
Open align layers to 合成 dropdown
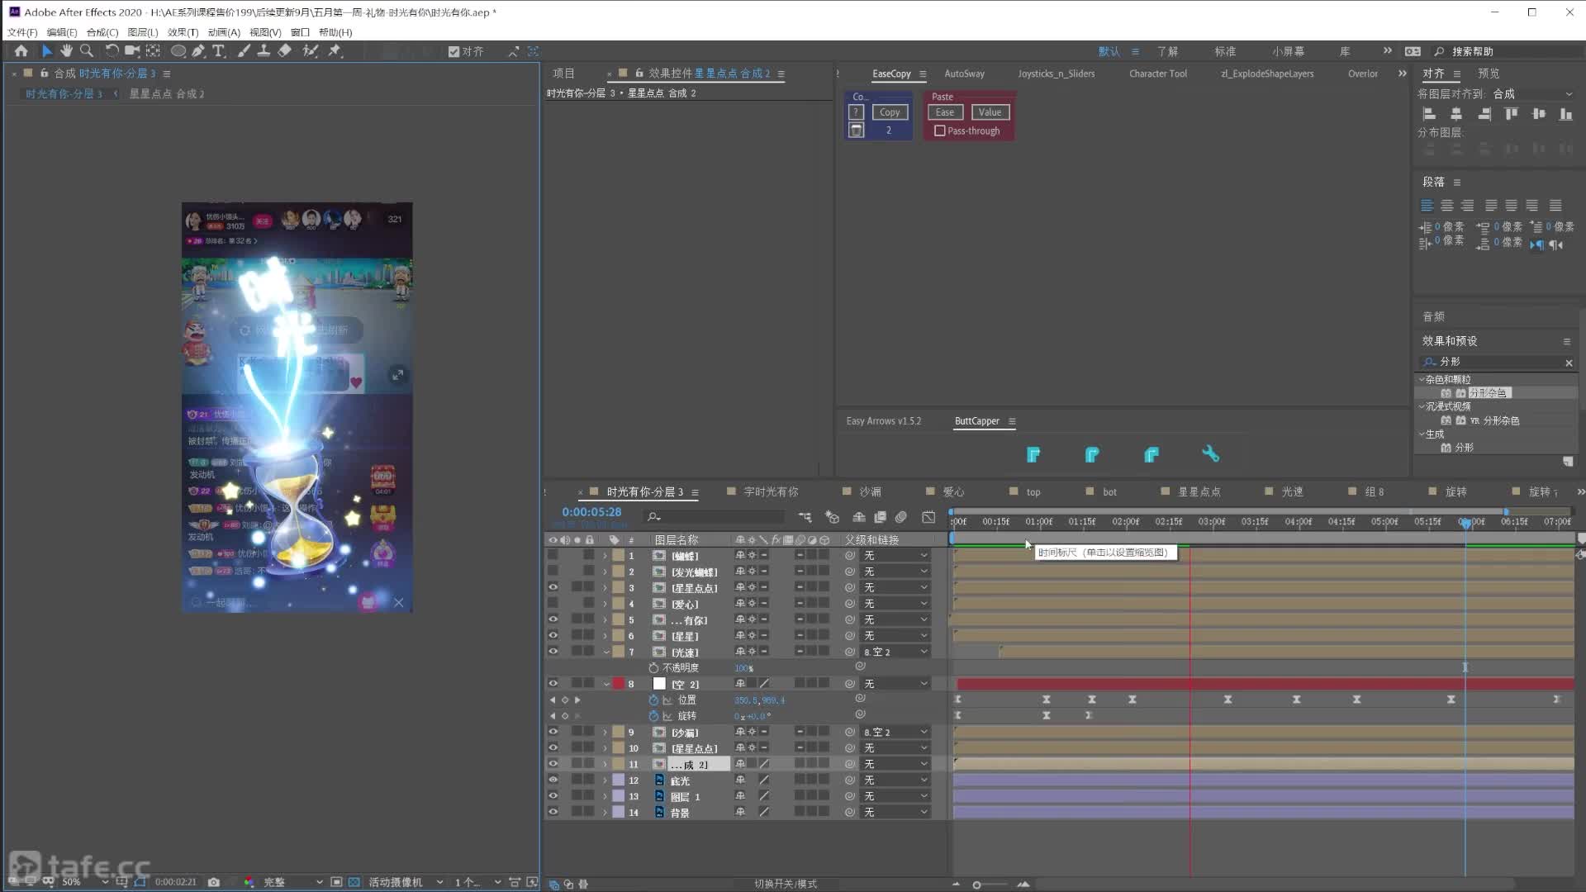coord(1533,94)
